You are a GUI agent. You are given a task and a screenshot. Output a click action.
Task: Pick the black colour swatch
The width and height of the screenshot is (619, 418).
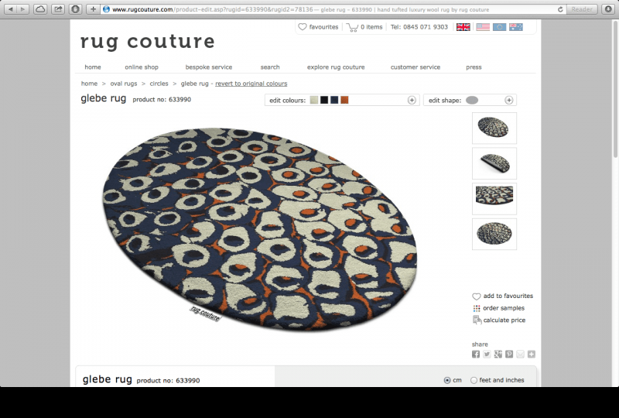point(324,100)
